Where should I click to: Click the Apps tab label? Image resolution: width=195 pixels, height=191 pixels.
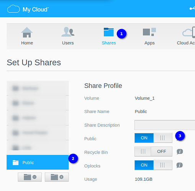pos(149,43)
